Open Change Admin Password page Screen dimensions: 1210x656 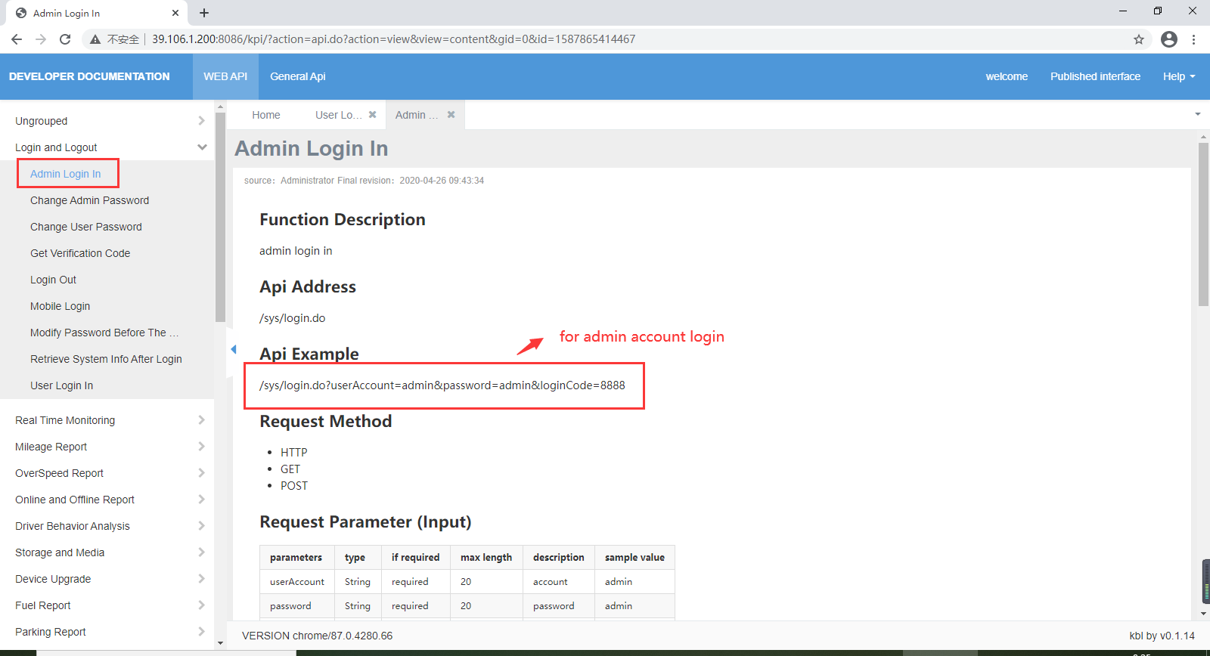pos(90,200)
